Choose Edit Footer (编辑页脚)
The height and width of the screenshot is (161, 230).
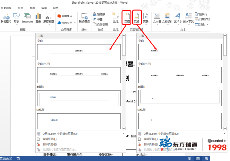click(x=151, y=139)
